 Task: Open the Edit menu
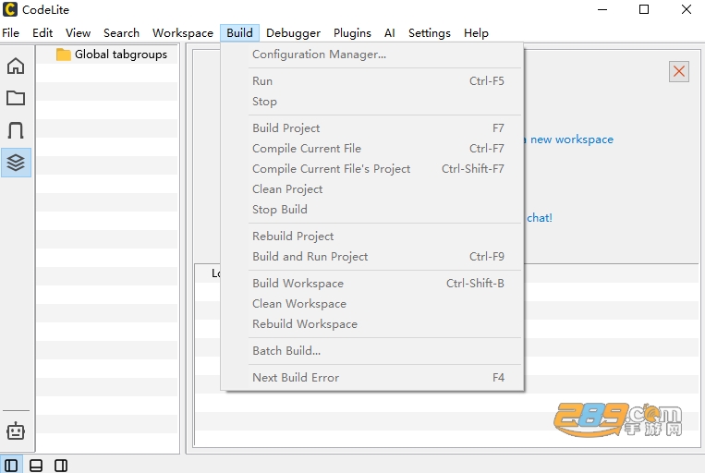43,33
